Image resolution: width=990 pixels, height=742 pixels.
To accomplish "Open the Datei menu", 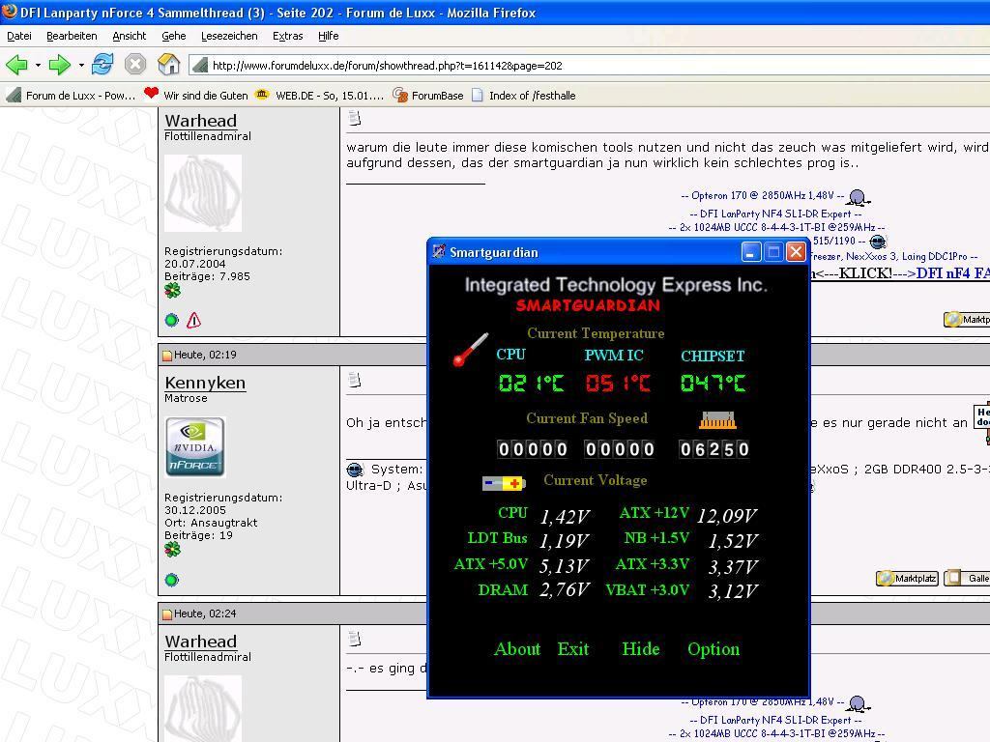I will tap(19, 36).
